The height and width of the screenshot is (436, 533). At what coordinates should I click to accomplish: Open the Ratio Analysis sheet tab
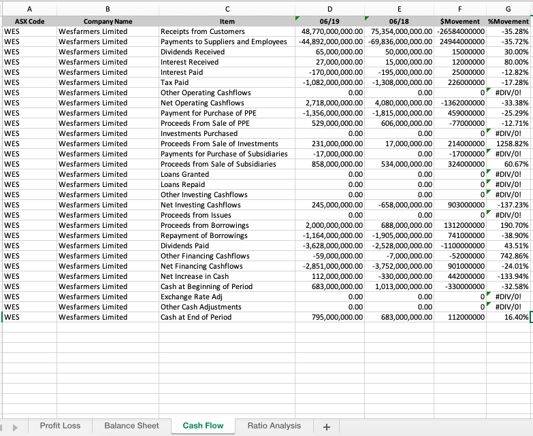tap(274, 426)
